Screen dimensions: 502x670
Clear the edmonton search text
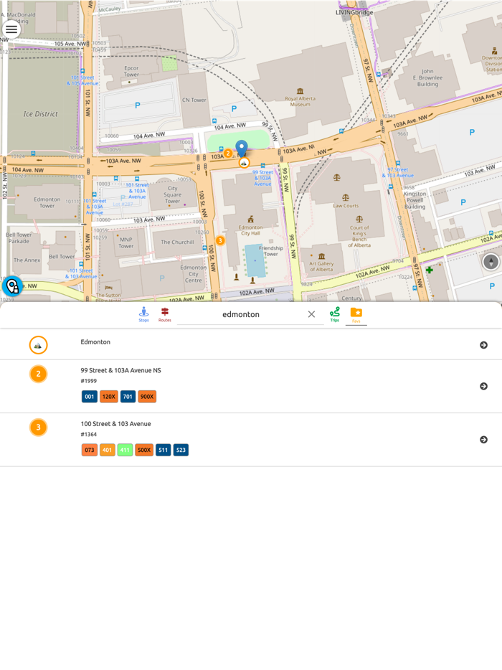(x=311, y=314)
